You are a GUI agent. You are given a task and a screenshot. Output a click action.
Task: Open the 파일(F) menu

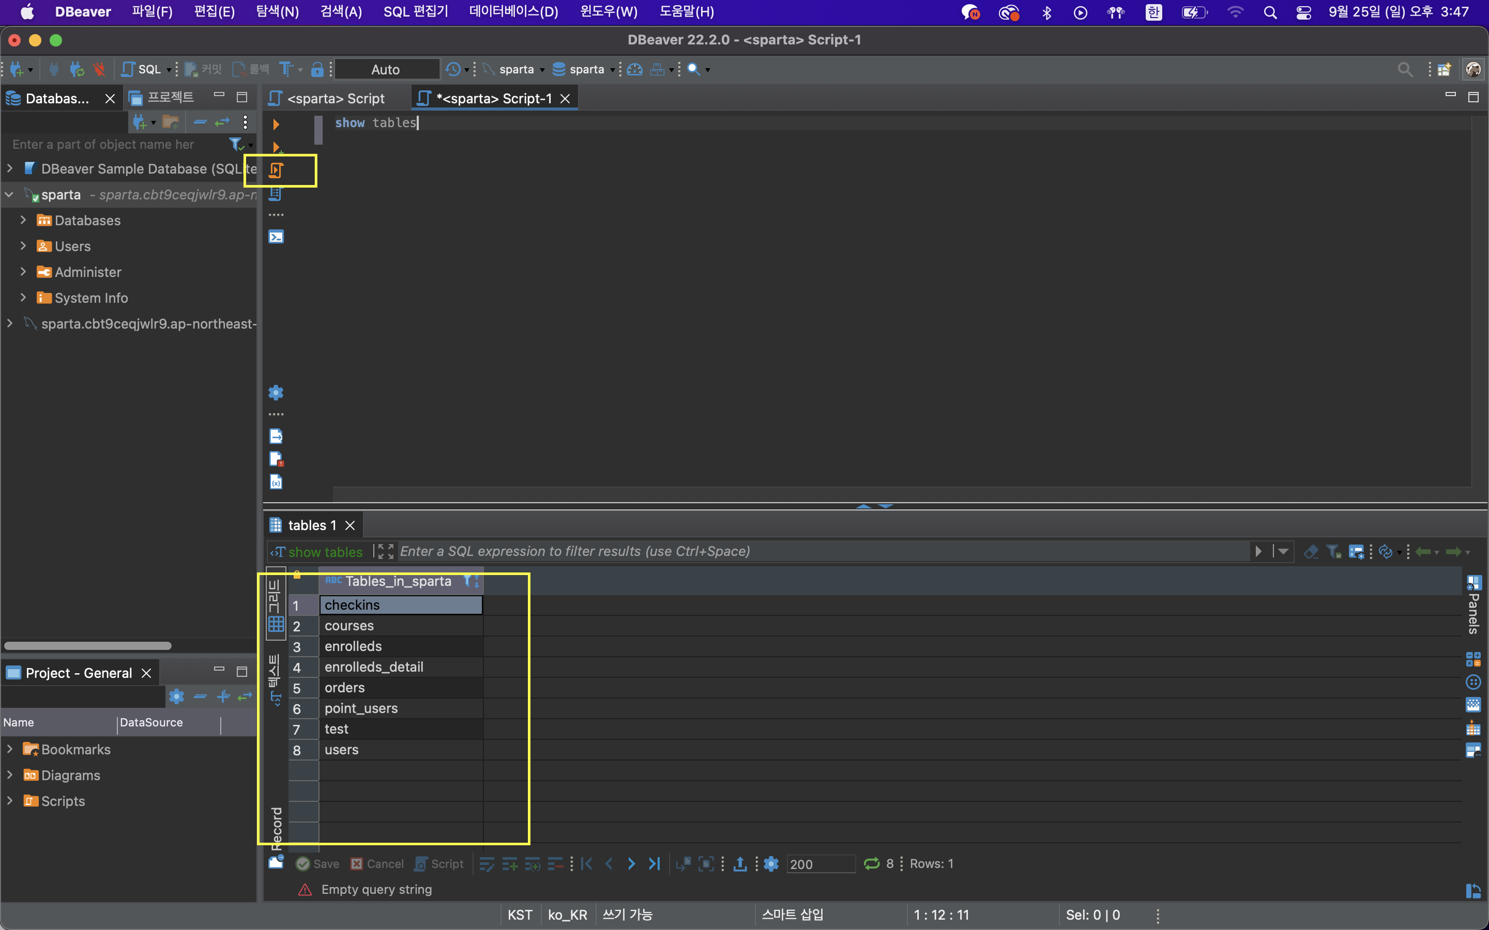click(152, 12)
